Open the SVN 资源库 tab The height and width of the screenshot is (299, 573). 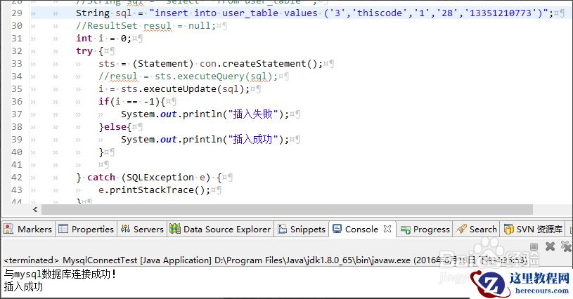(x=533, y=229)
